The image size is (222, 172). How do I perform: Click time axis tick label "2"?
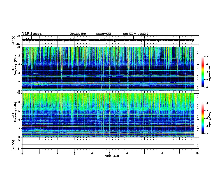[x=57, y=153]
